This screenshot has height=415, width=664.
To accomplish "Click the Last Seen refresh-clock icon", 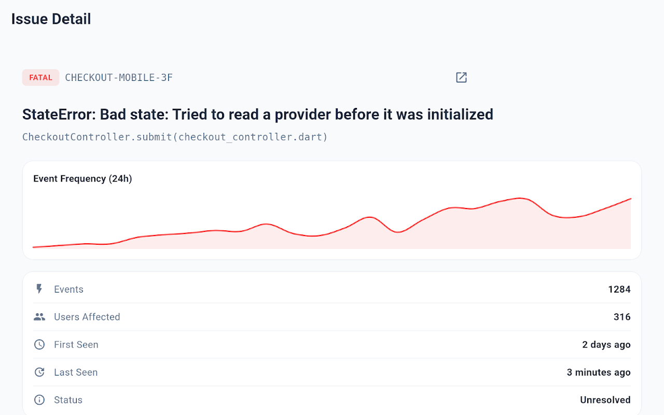I will pyautogui.click(x=39, y=372).
